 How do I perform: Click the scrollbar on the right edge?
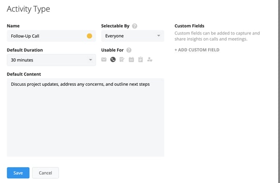[x=279, y=91]
